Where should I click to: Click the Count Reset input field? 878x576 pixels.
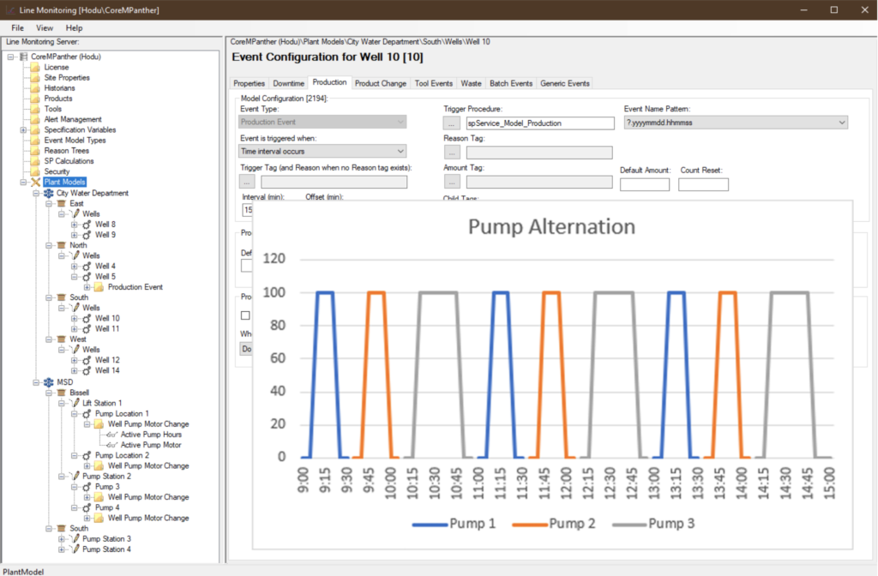(703, 185)
